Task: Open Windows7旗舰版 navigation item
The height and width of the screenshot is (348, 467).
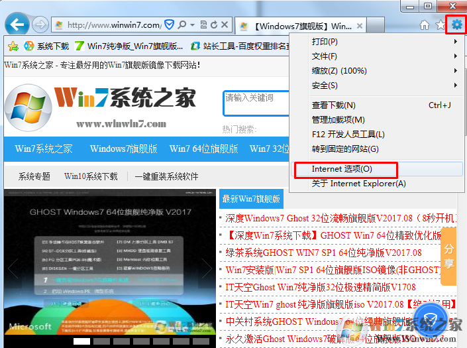Action: 124,148
